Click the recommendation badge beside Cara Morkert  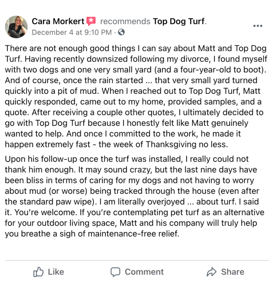coord(91,21)
